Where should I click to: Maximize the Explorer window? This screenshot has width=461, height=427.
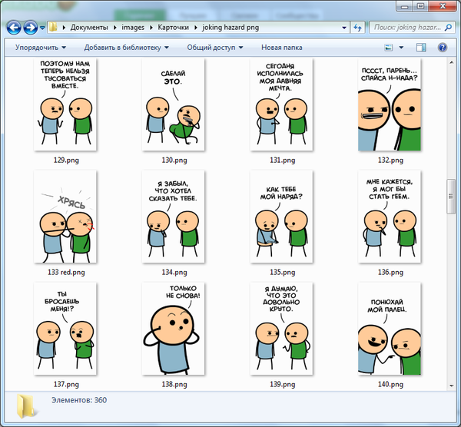421,6
